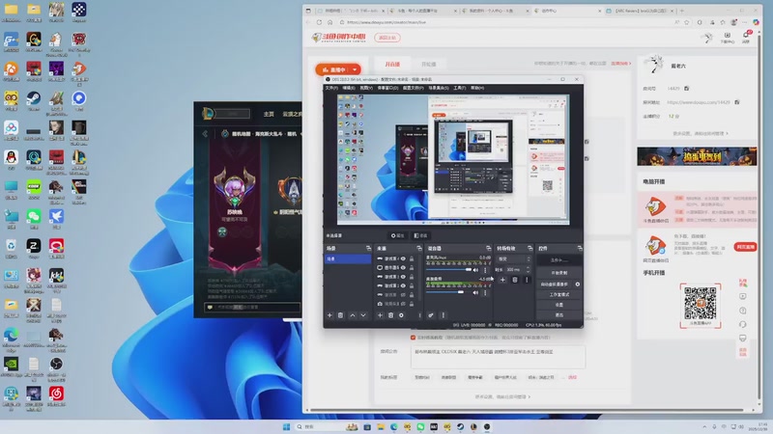Enable 工作室模式 in OBS controls

[x=559, y=294]
